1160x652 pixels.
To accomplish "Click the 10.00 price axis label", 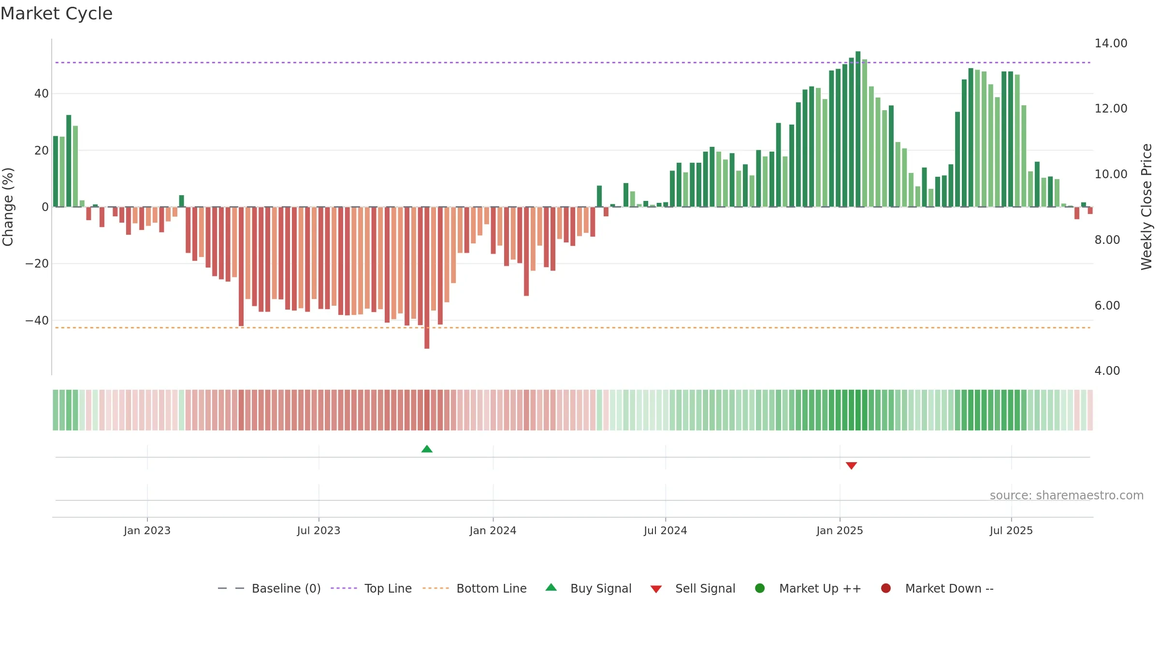I will [1111, 174].
